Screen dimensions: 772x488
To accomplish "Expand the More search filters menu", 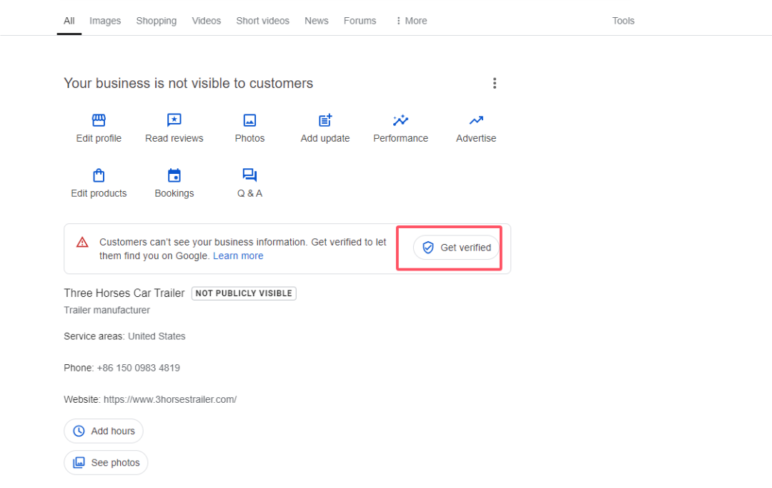I will 411,21.
